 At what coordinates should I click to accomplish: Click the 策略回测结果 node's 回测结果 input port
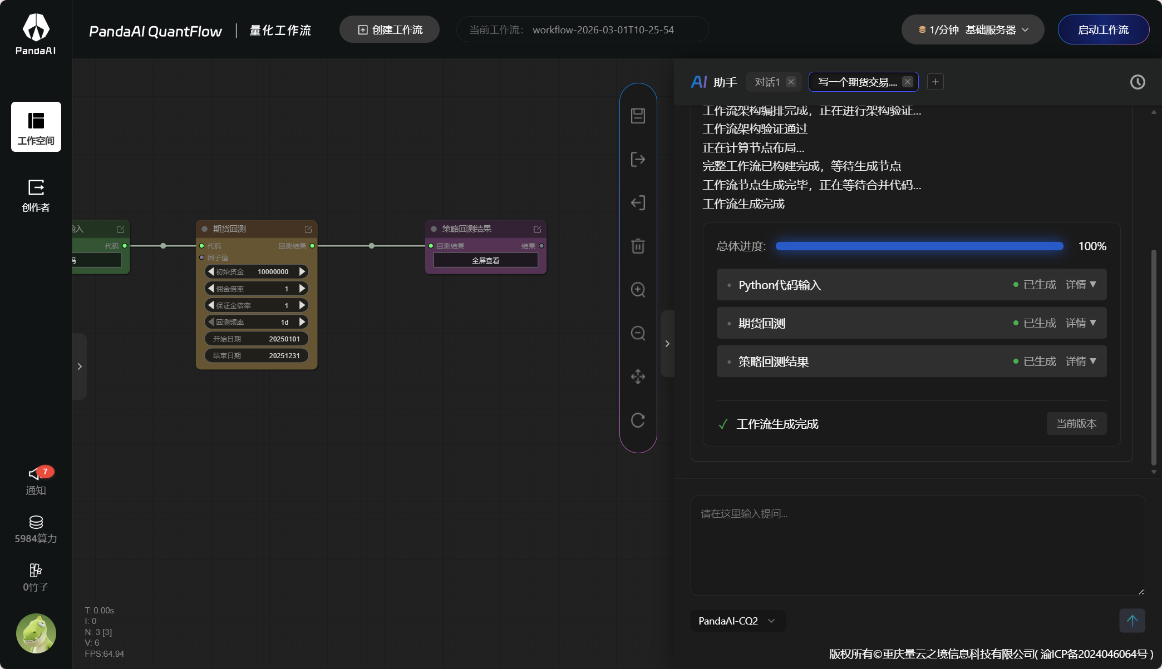(431, 246)
